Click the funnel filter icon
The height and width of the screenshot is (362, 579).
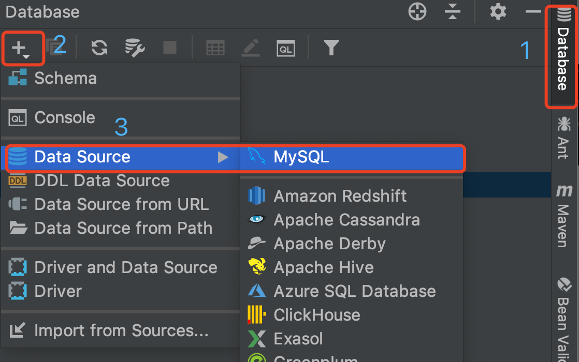coord(331,48)
